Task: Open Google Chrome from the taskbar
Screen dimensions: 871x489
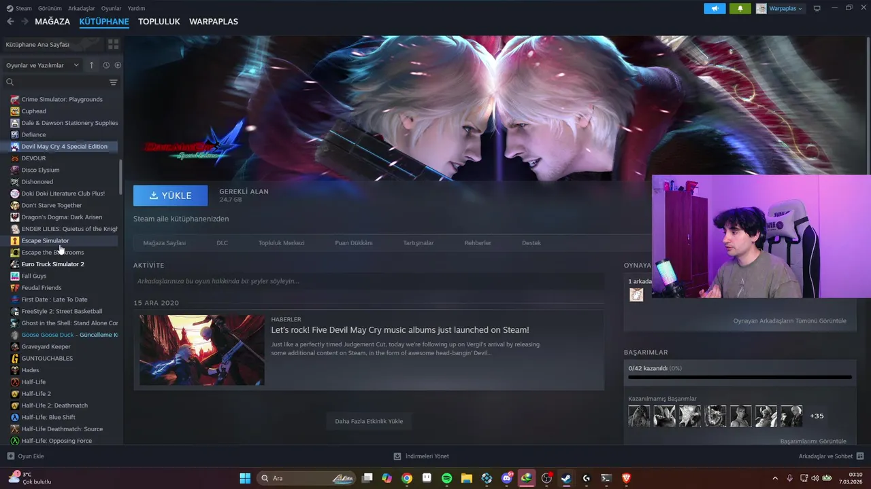Action: (406, 478)
